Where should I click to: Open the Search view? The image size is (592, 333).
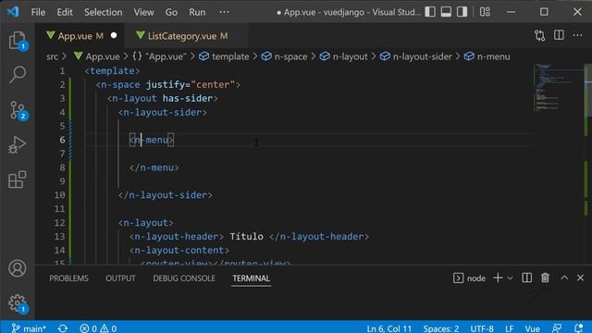click(x=18, y=74)
